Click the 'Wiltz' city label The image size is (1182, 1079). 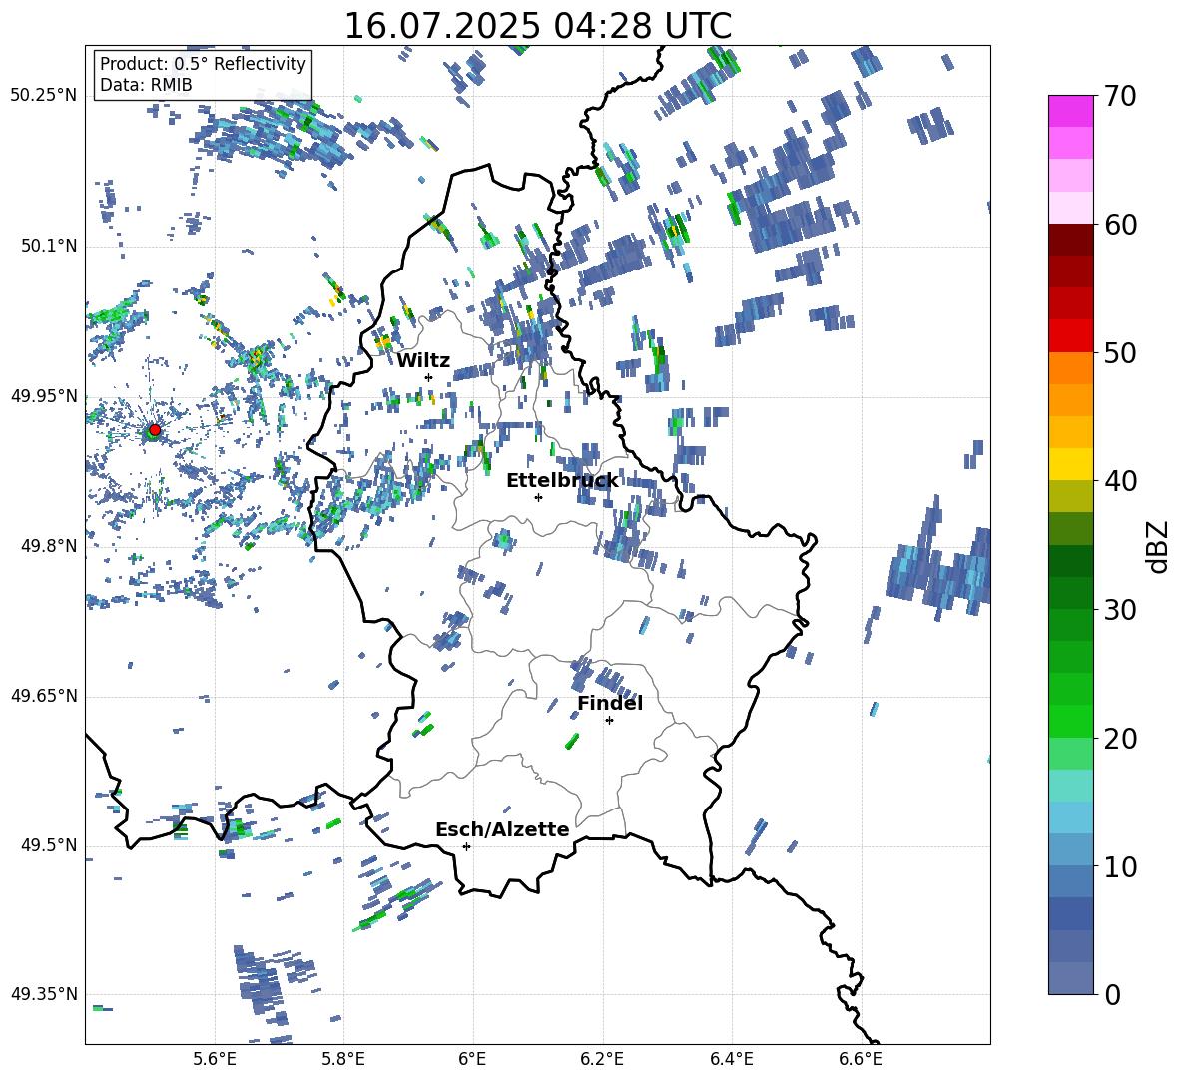[423, 361]
